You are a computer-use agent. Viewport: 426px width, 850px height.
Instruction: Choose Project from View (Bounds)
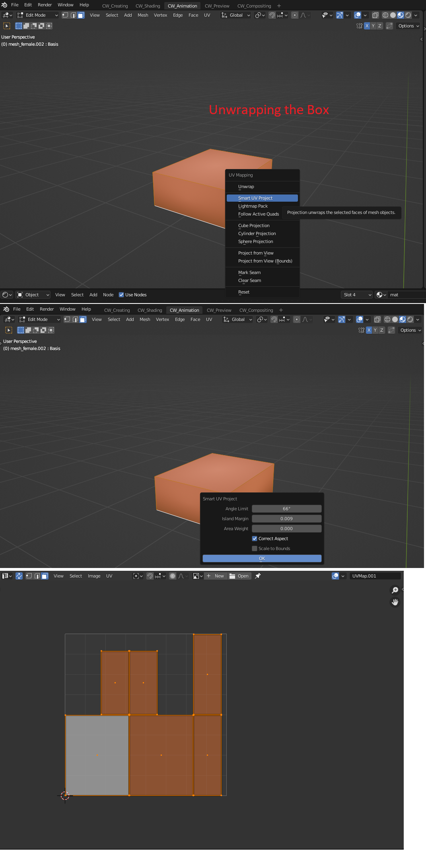point(262,261)
